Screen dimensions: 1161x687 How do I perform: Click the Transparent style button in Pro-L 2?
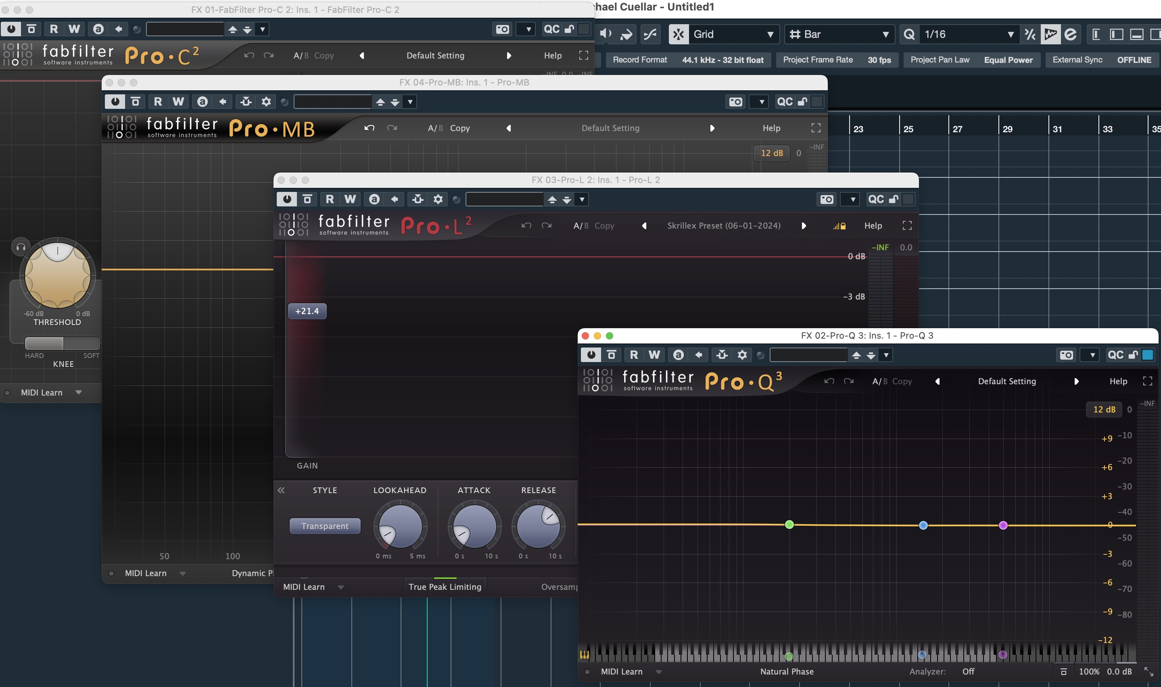[x=324, y=526]
